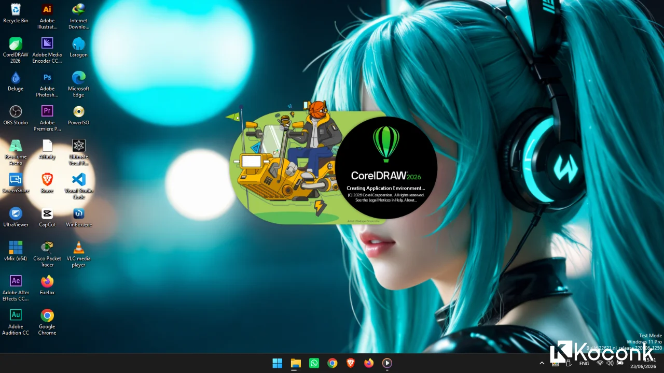This screenshot has height=373, width=664.
Task: Select the Firefox desktop icon
Action: pyautogui.click(x=47, y=285)
